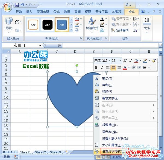This screenshot has width=164, height=160.
Task: Apply the white Abc orange-outline shape style
Action: [33, 25]
